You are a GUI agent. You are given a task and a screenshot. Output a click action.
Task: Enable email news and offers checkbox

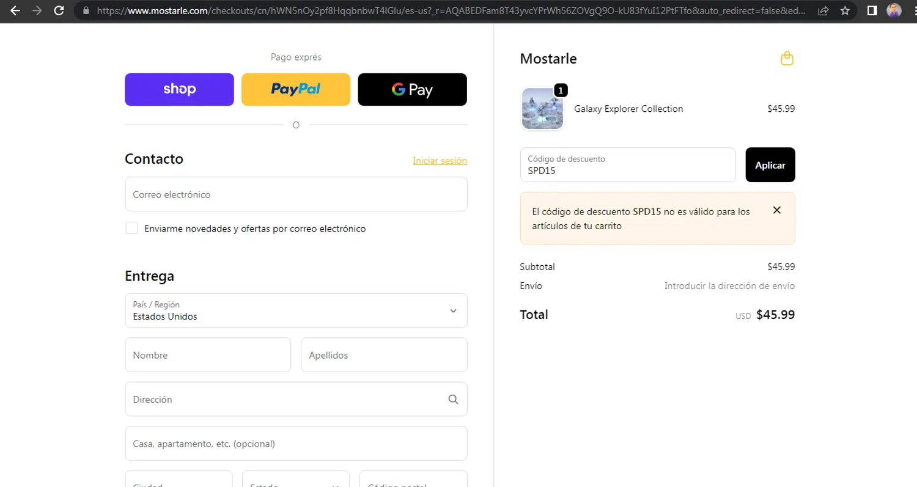tap(131, 228)
